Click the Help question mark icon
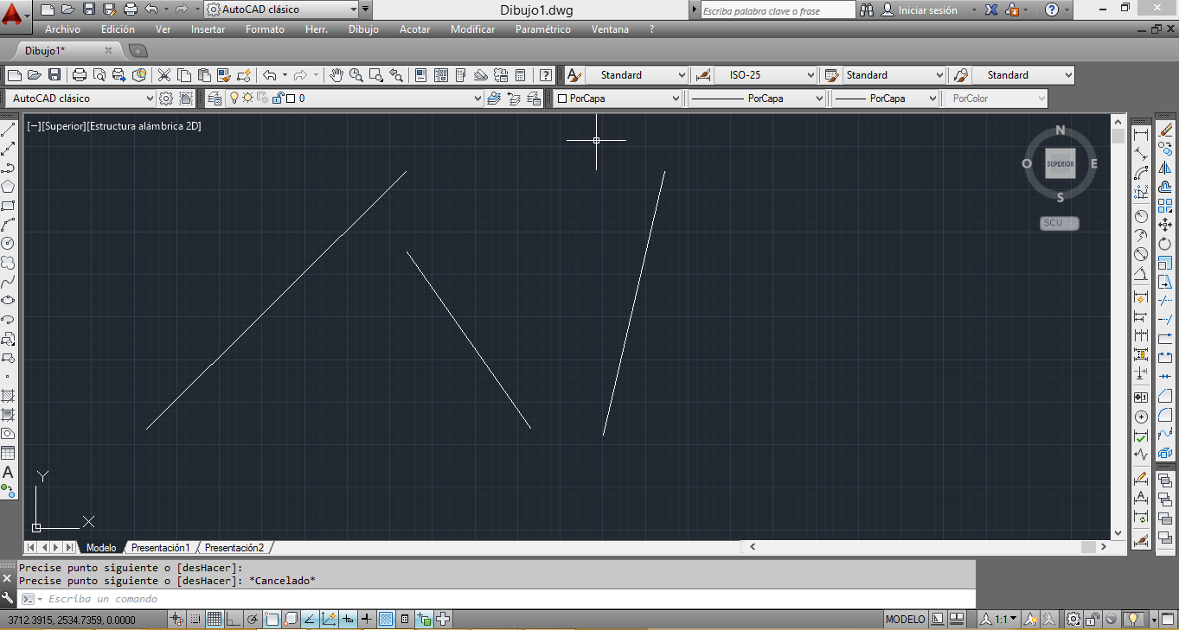The width and height of the screenshot is (1179, 630). [x=545, y=75]
